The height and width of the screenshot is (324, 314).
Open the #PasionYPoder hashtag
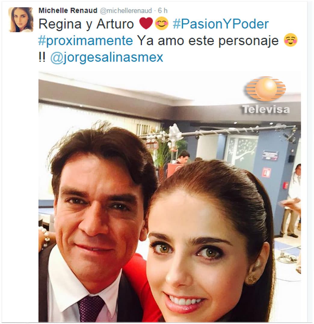coord(221,24)
